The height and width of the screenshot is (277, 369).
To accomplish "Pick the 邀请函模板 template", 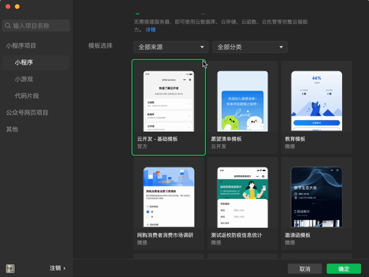I will click(317, 204).
